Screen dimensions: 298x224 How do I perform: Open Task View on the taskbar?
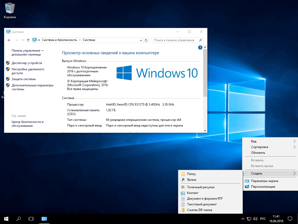[x=31, y=219]
